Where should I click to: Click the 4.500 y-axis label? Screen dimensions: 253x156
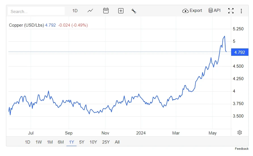pos(238,66)
